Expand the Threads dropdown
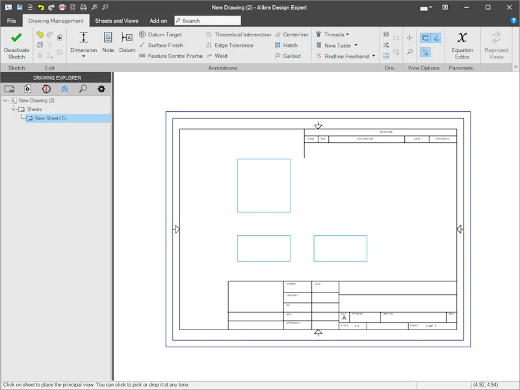The image size is (520, 390). (347, 34)
